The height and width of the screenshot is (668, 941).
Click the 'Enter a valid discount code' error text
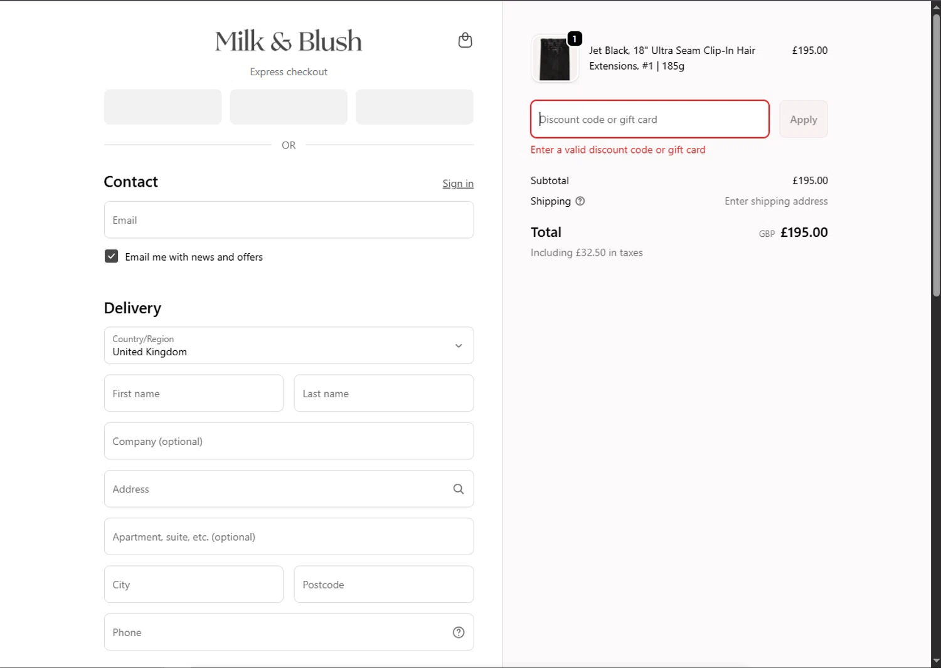(x=618, y=150)
